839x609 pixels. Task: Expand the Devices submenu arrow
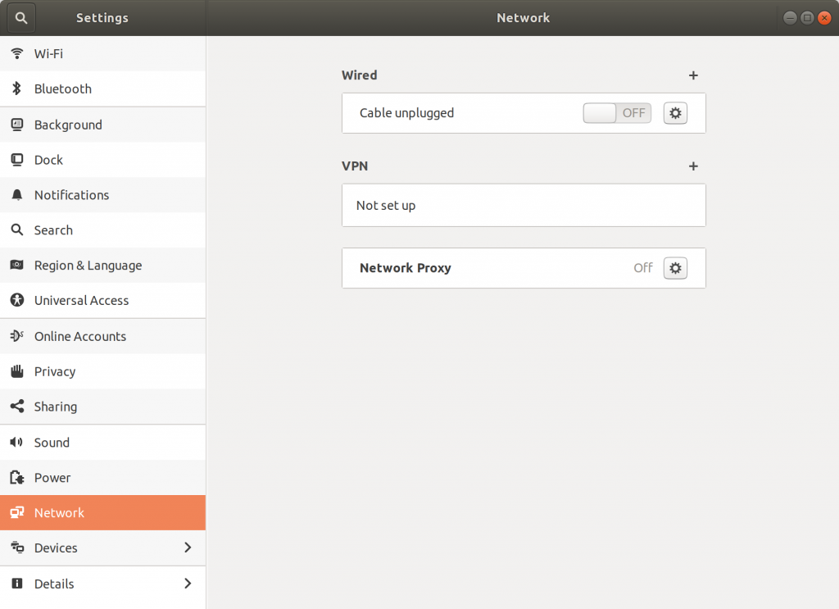pos(188,548)
